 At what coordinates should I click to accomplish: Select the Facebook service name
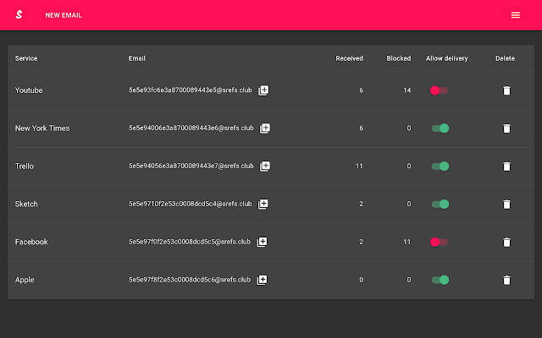click(x=31, y=242)
